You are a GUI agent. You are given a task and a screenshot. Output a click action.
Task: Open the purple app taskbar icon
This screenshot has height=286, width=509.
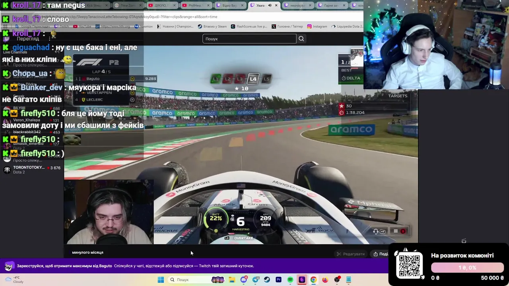(x=302, y=280)
